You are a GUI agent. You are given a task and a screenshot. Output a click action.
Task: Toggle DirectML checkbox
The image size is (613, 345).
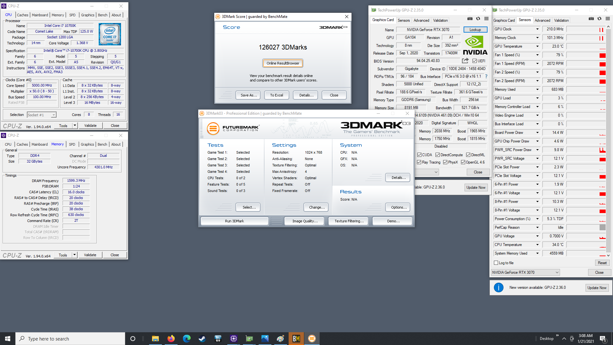coord(468,155)
